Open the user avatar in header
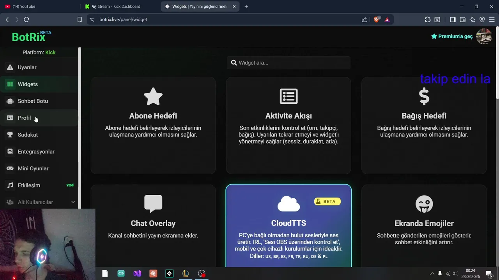This screenshot has height=280, width=499. [x=484, y=36]
